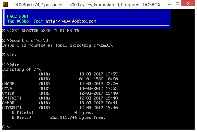This screenshot has width=197, height=132.
Task: Click the <DIR> marker on the CHAMP row
Action: coord(44,84)
